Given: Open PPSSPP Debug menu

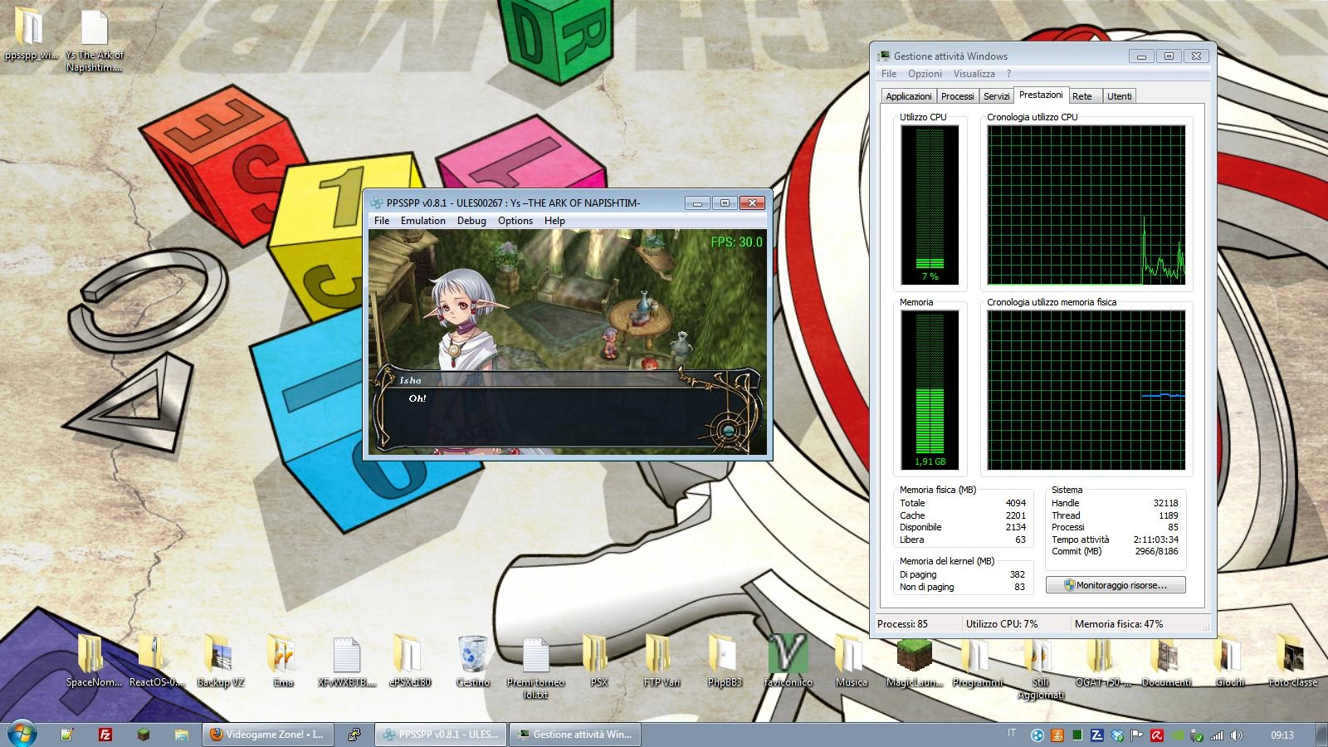Looking at the screenshot, I should [471, 221].
